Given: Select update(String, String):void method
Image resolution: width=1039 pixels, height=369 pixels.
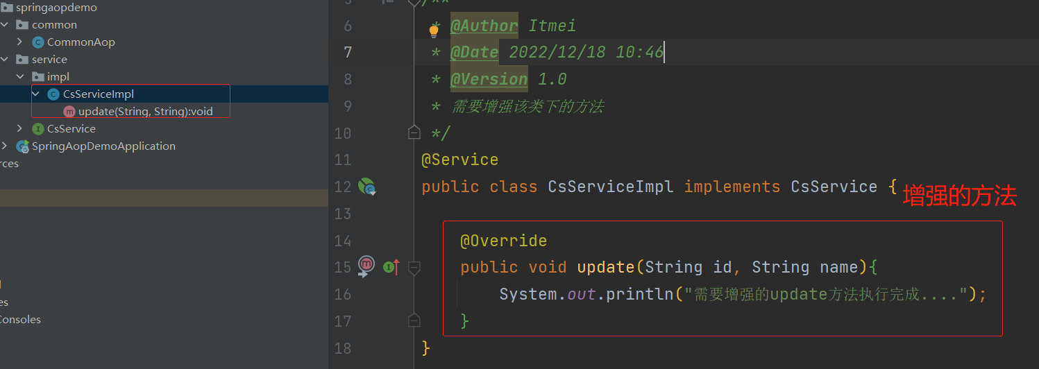Looking at the screenshot, I should point(146,111).
